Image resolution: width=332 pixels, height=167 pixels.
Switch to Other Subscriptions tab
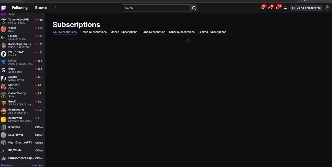coord(182,32)
